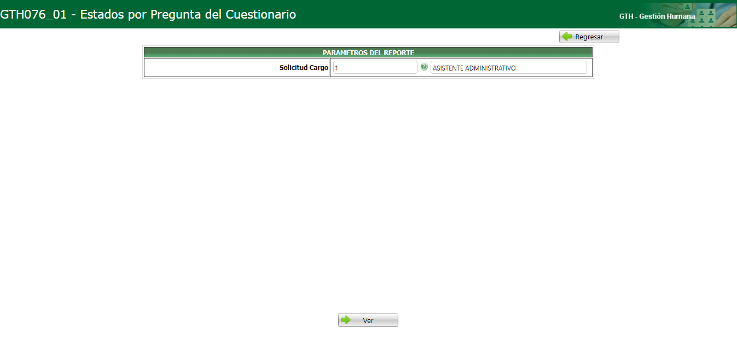737x346 pixels.
Task: Click the ASISTENTE ADMINISTRATIVO description field
Action: pyautogui.click(x=508, y=67)
